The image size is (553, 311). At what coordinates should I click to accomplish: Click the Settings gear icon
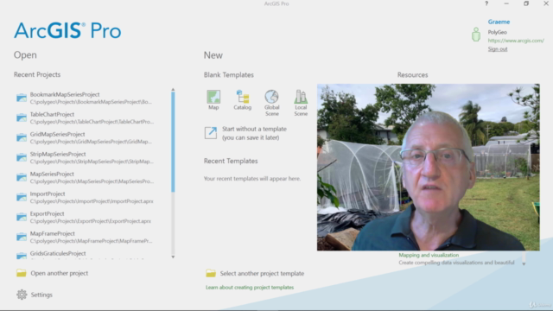pos(22,295)
